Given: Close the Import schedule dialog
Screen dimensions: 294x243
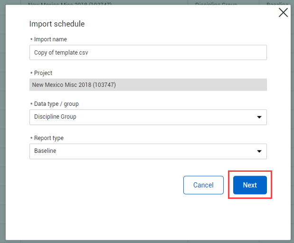Looking at the screenshot, I should (283, 13).
